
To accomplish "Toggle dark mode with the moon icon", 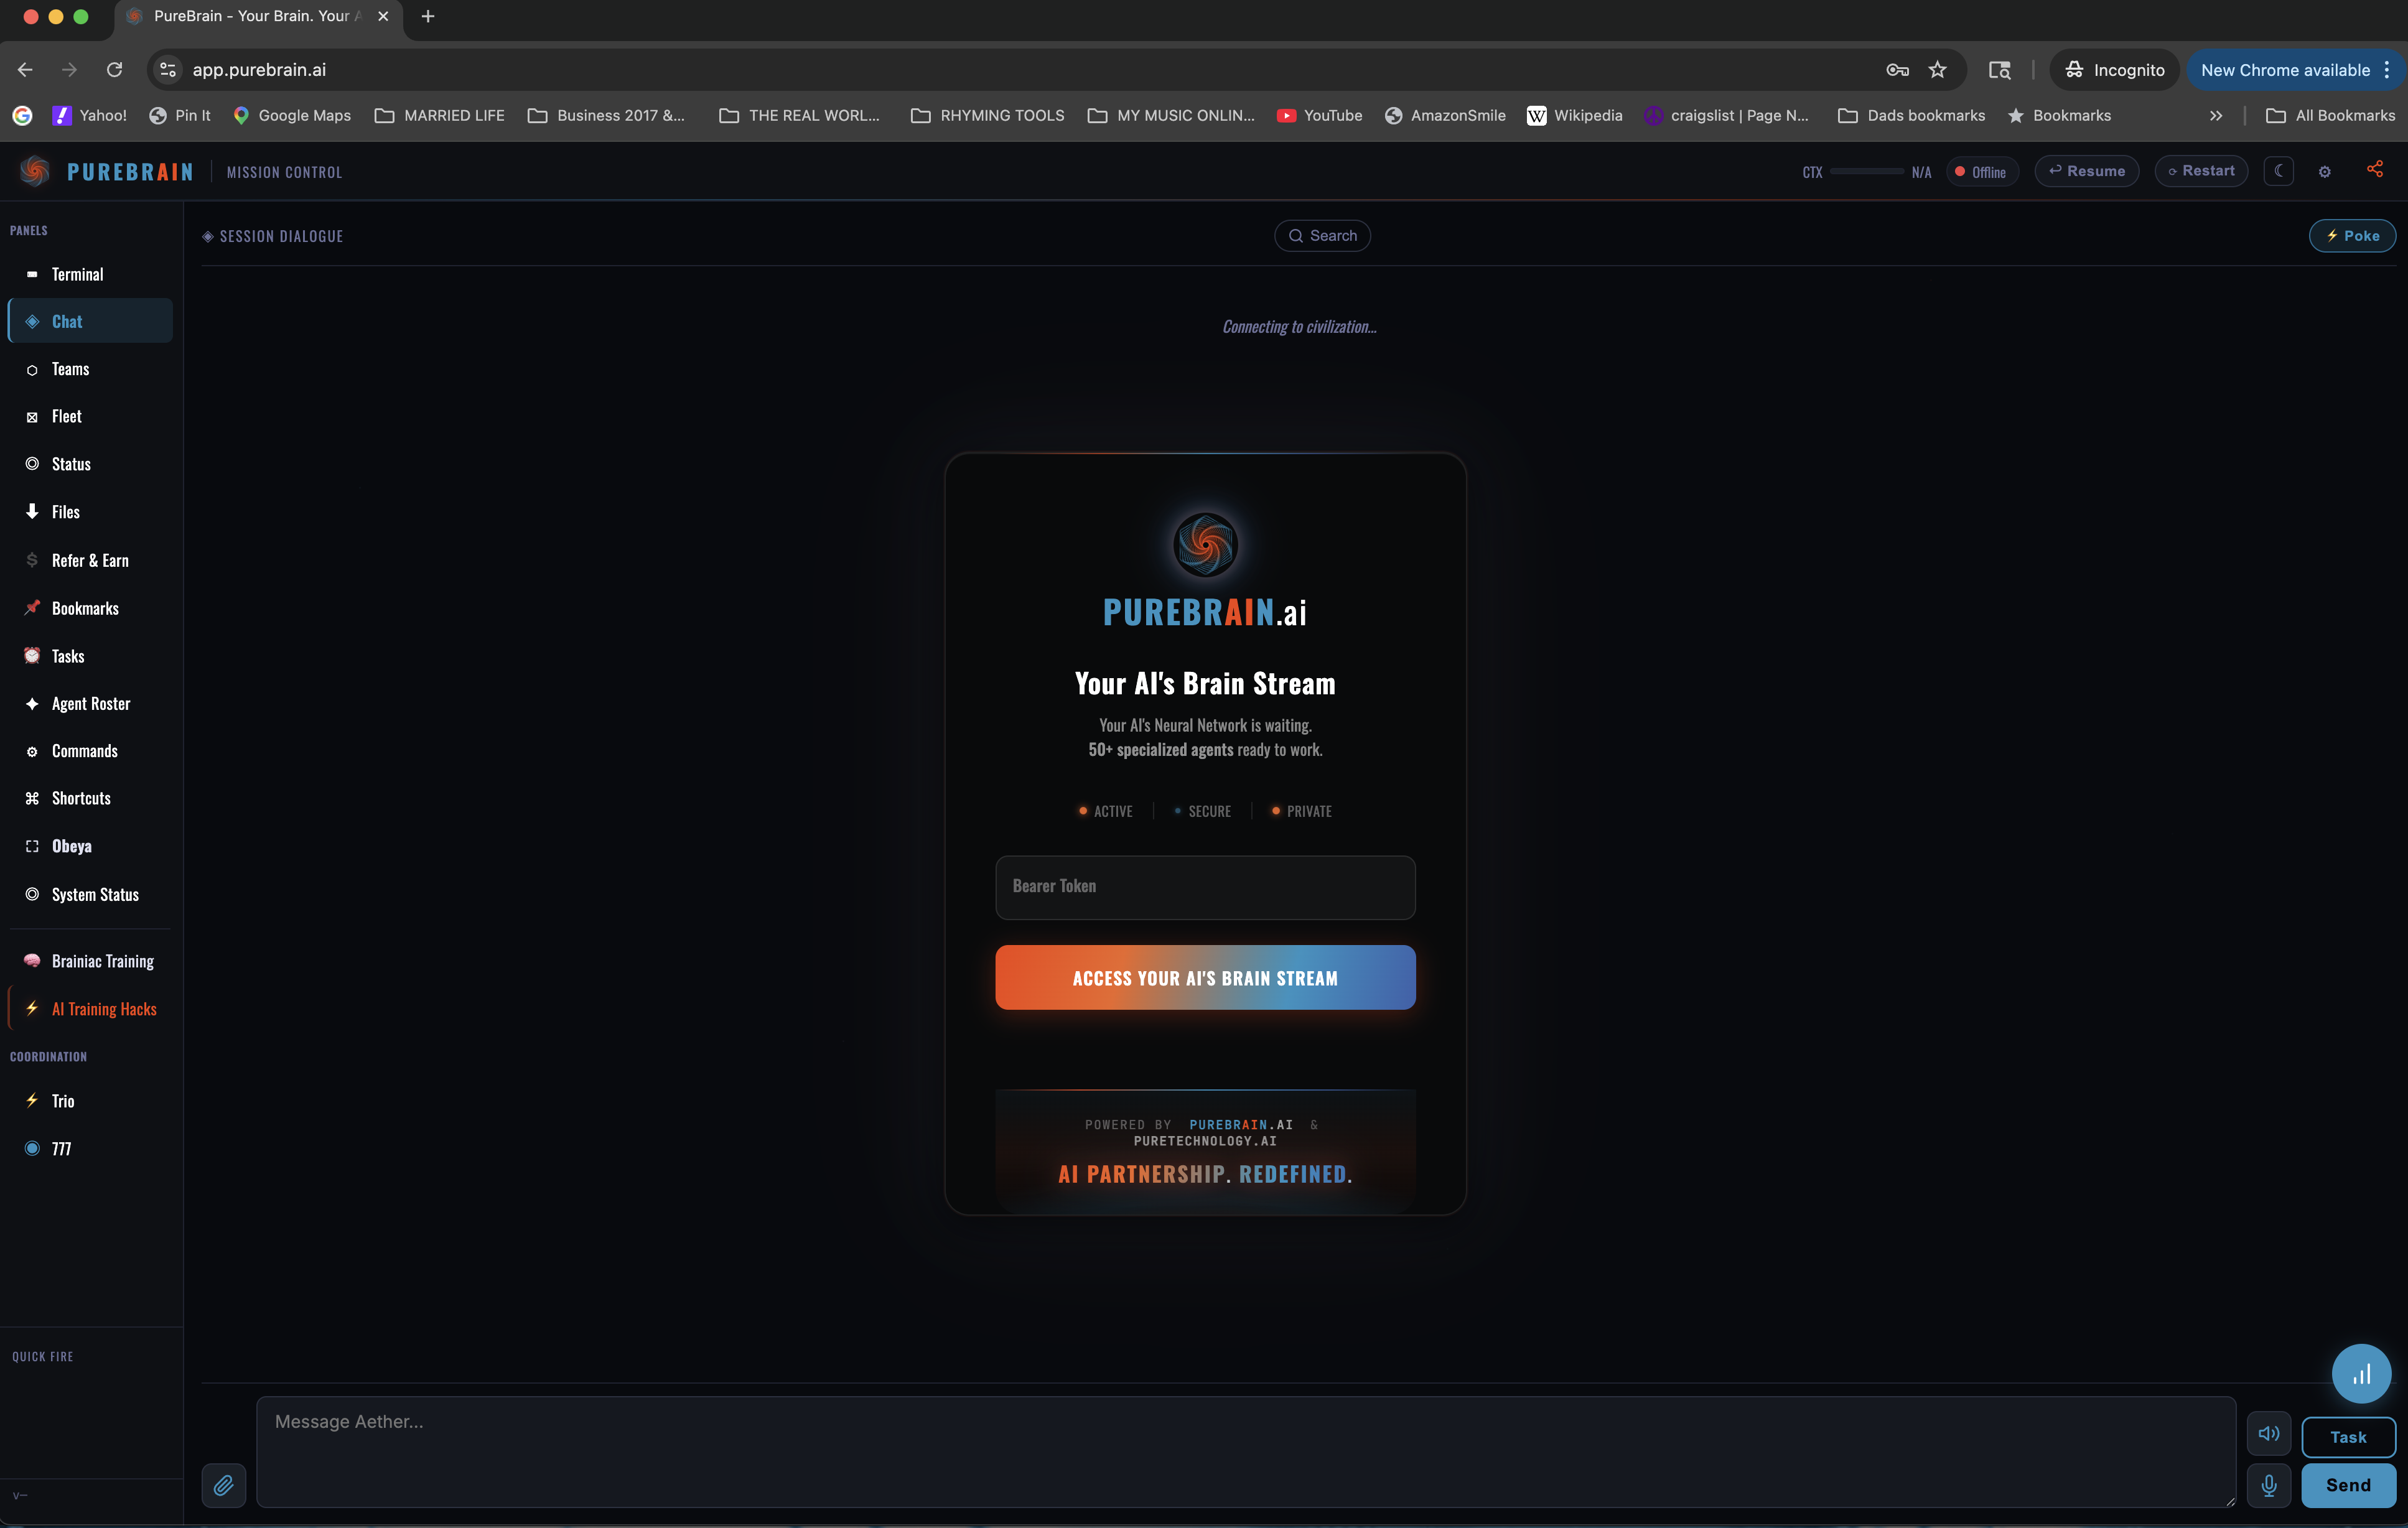I will 2279,171.
